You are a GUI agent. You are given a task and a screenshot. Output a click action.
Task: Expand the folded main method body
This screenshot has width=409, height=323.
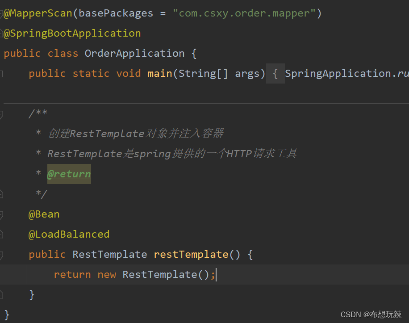coord(1,74)
